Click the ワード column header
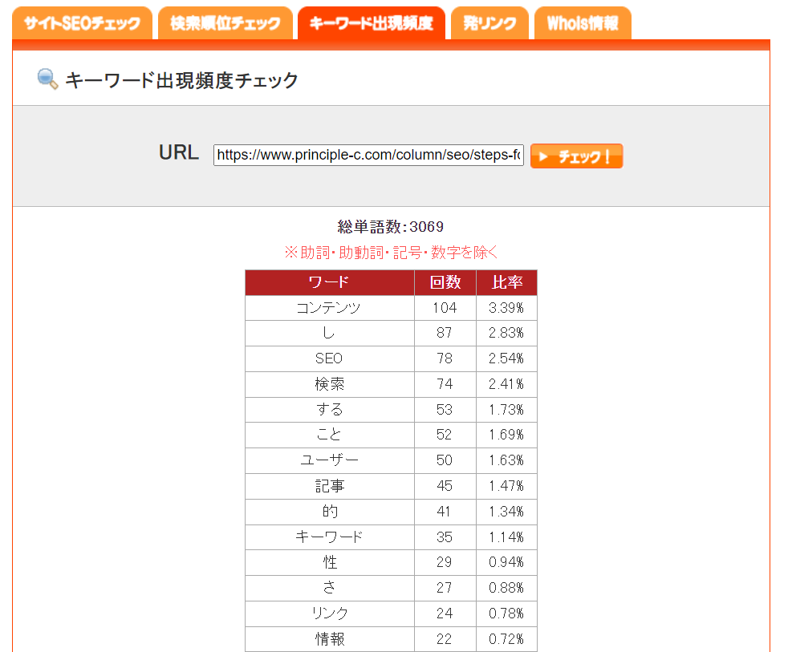This screenshot has width=788, height=652. pos(329,282)
